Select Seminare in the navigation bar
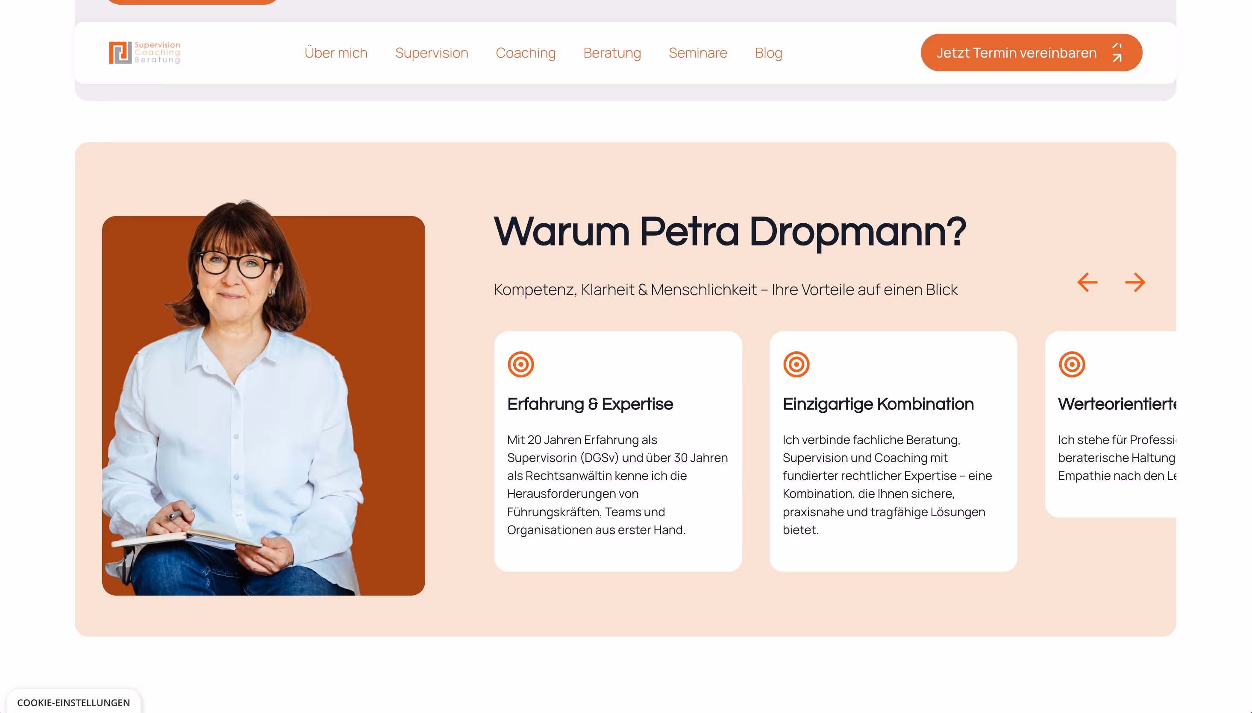 click(697, 53)
